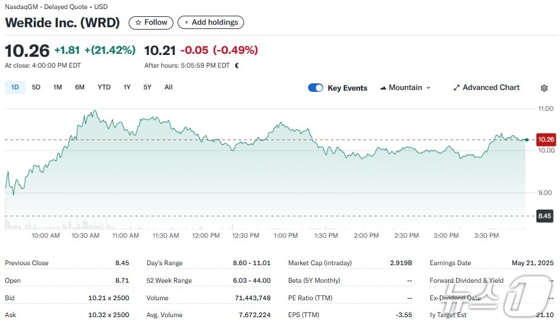Image resolution: width=560 pixels, height=325 pixels.
Task: Click the star icon on Follow
Action: coord(138,22)
